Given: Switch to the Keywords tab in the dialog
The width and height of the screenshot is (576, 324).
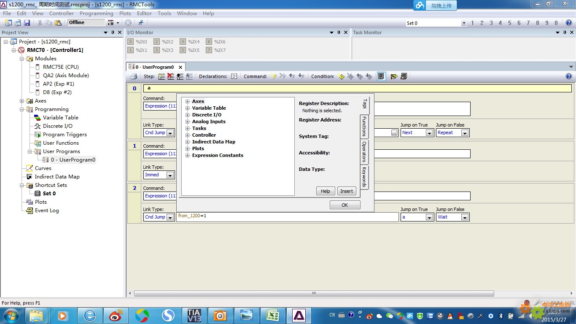Looking at the screenshot, I should [364, 177].
